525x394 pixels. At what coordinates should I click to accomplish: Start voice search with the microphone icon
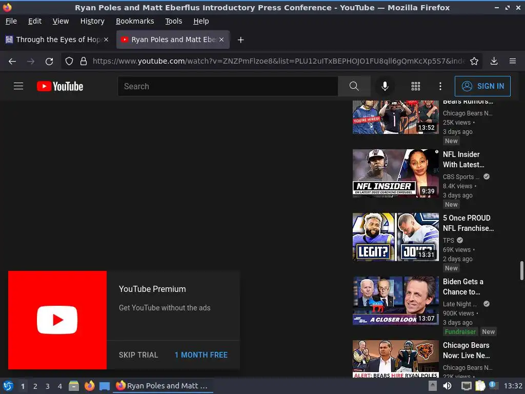[x=385, y=86]
